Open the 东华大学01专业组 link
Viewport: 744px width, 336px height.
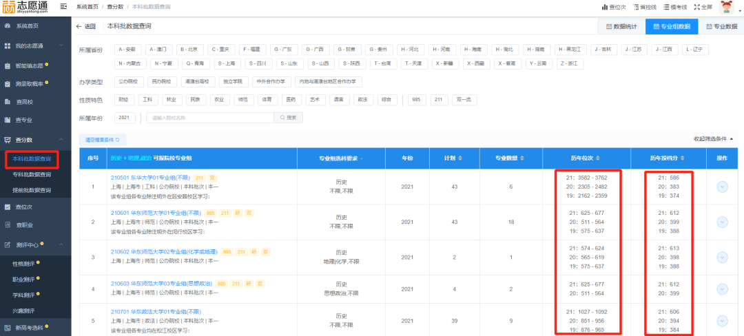tap(150, 178)
